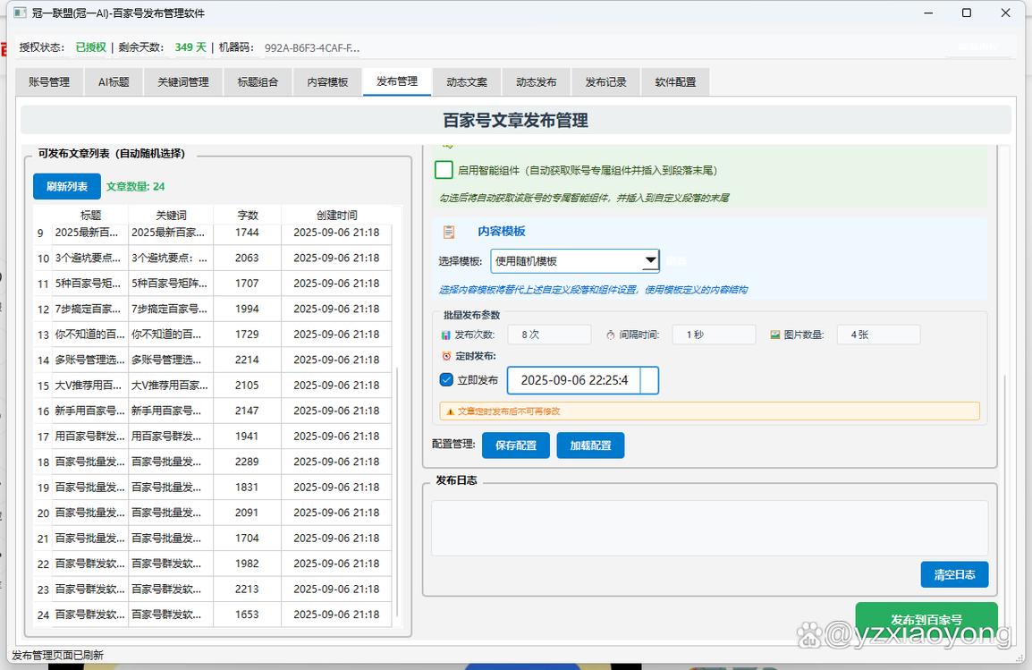Image resolution: width=1032 pixels, height=670 pixels.
Task: Click the warning triangle in the orange notice
Action: click(x=450, y=411)
